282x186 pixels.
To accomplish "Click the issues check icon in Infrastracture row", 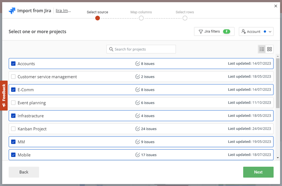I will (137, 116).
